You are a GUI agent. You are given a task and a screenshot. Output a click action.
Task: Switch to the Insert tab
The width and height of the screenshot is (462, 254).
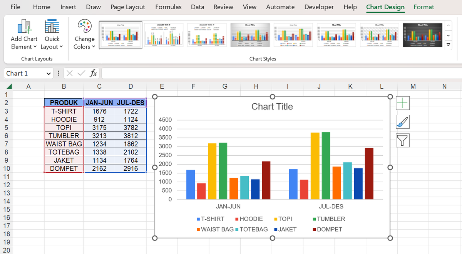pyautogui.click(x=68, y=7)
